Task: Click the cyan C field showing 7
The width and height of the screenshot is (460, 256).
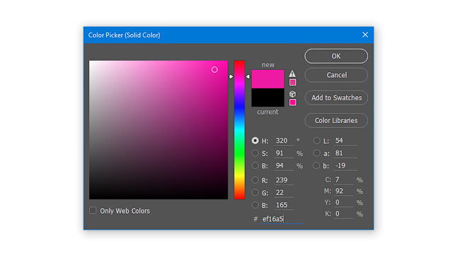Action: click(343, 180)
